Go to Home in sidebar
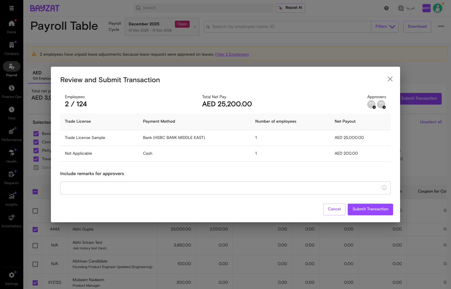 pos(12,27)
